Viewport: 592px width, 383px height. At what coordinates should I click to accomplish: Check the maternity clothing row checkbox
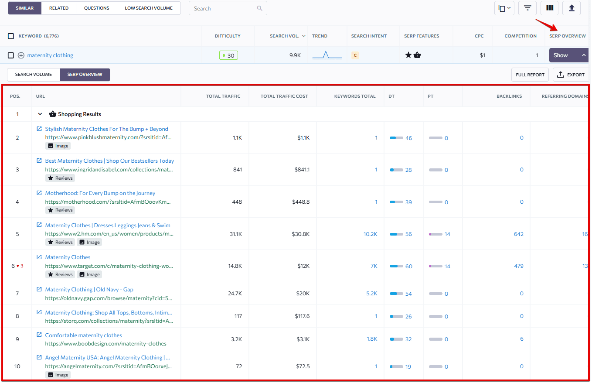(x=11, y=55)
